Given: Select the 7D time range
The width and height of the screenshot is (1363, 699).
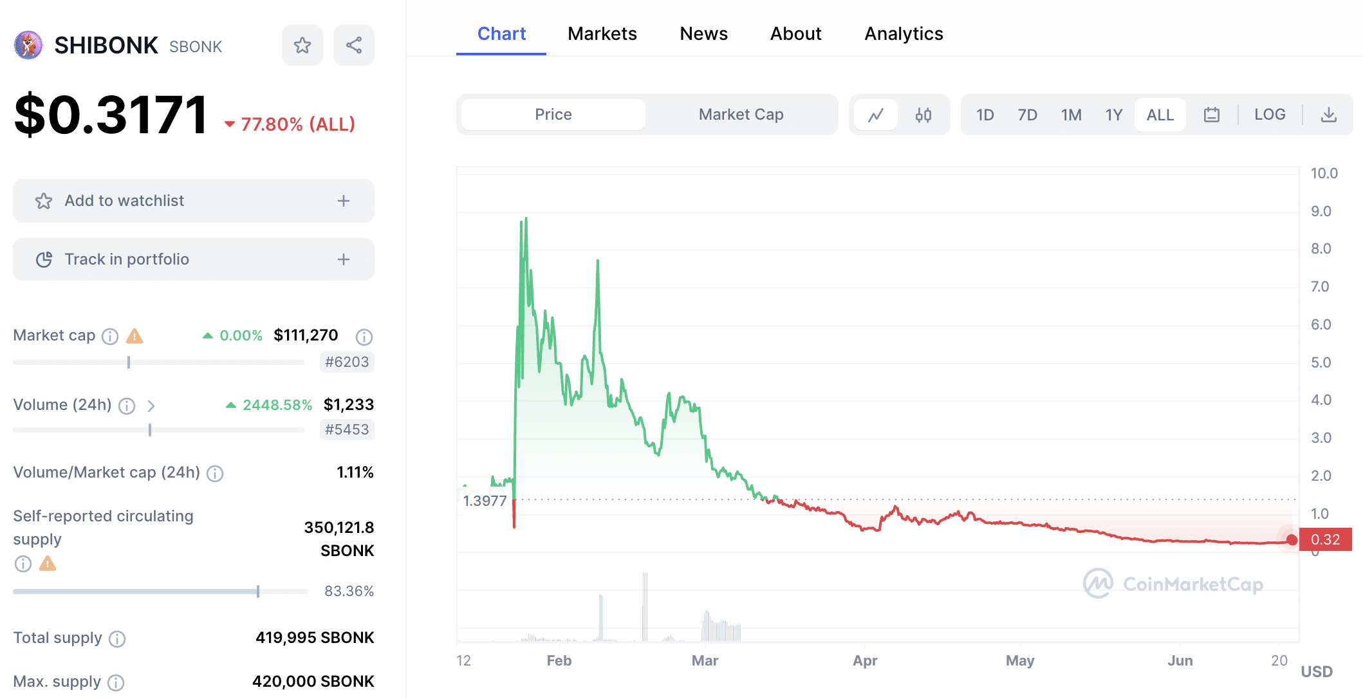Looking at the screenshot, I should 1028,115.
